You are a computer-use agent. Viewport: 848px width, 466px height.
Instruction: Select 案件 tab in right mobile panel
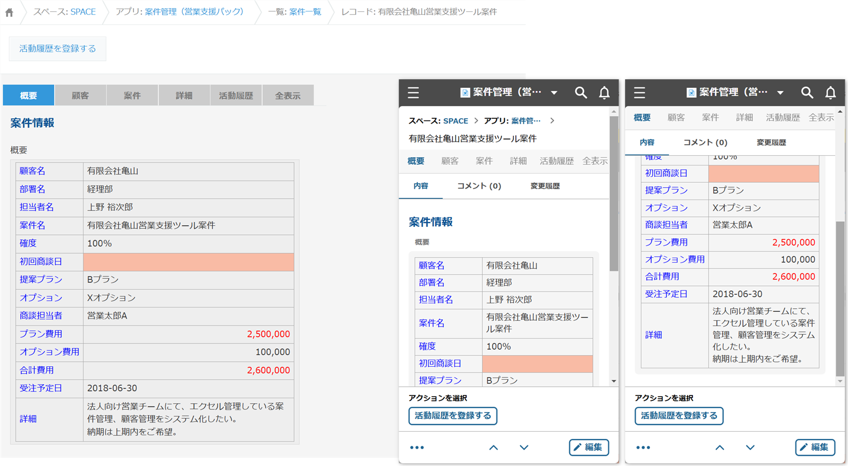point(710,118)
